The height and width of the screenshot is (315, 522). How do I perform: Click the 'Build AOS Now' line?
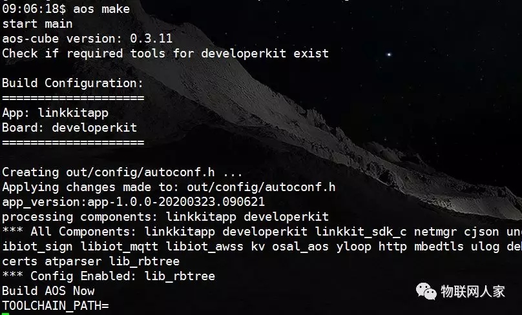pyautogui.click(x=48, y=291)
